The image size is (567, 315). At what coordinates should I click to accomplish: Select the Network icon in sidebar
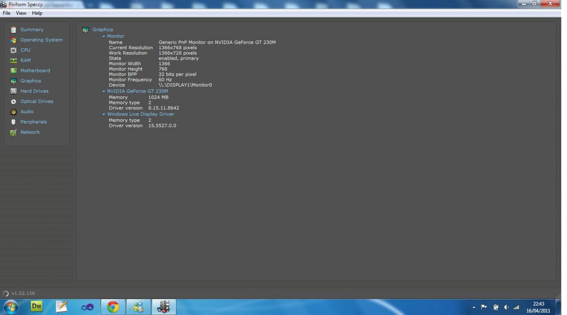point(13,132)
